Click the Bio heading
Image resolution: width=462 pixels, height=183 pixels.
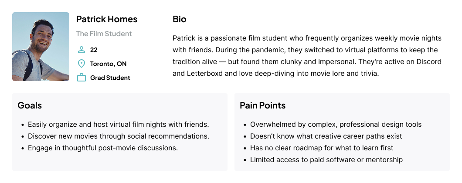180,19
